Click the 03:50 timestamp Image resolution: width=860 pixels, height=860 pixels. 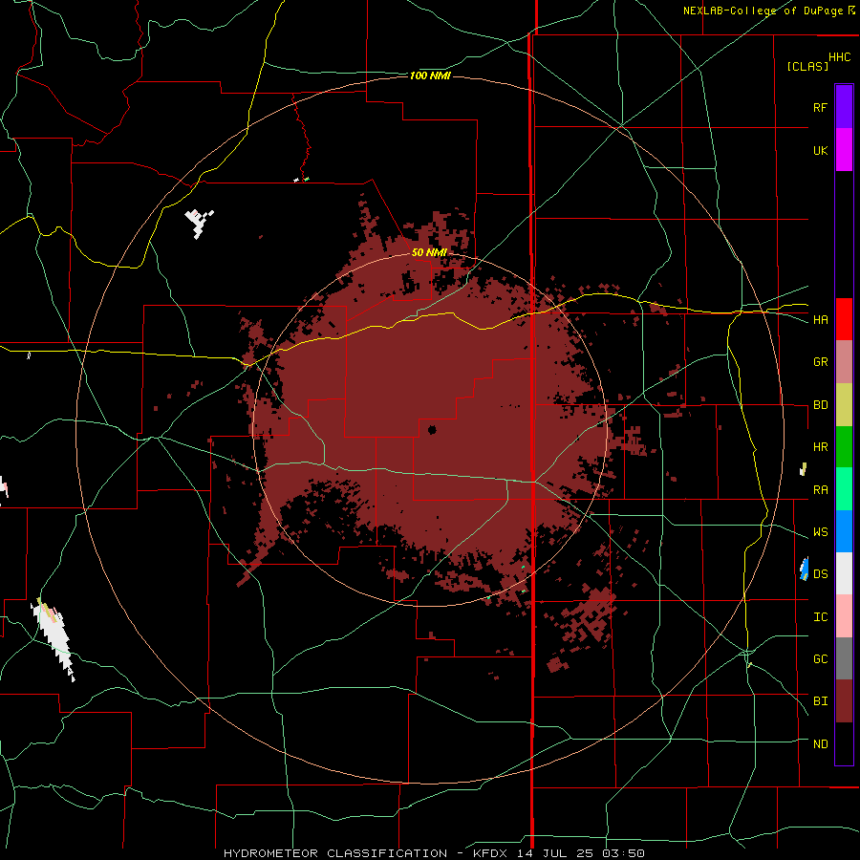(622, 853)
